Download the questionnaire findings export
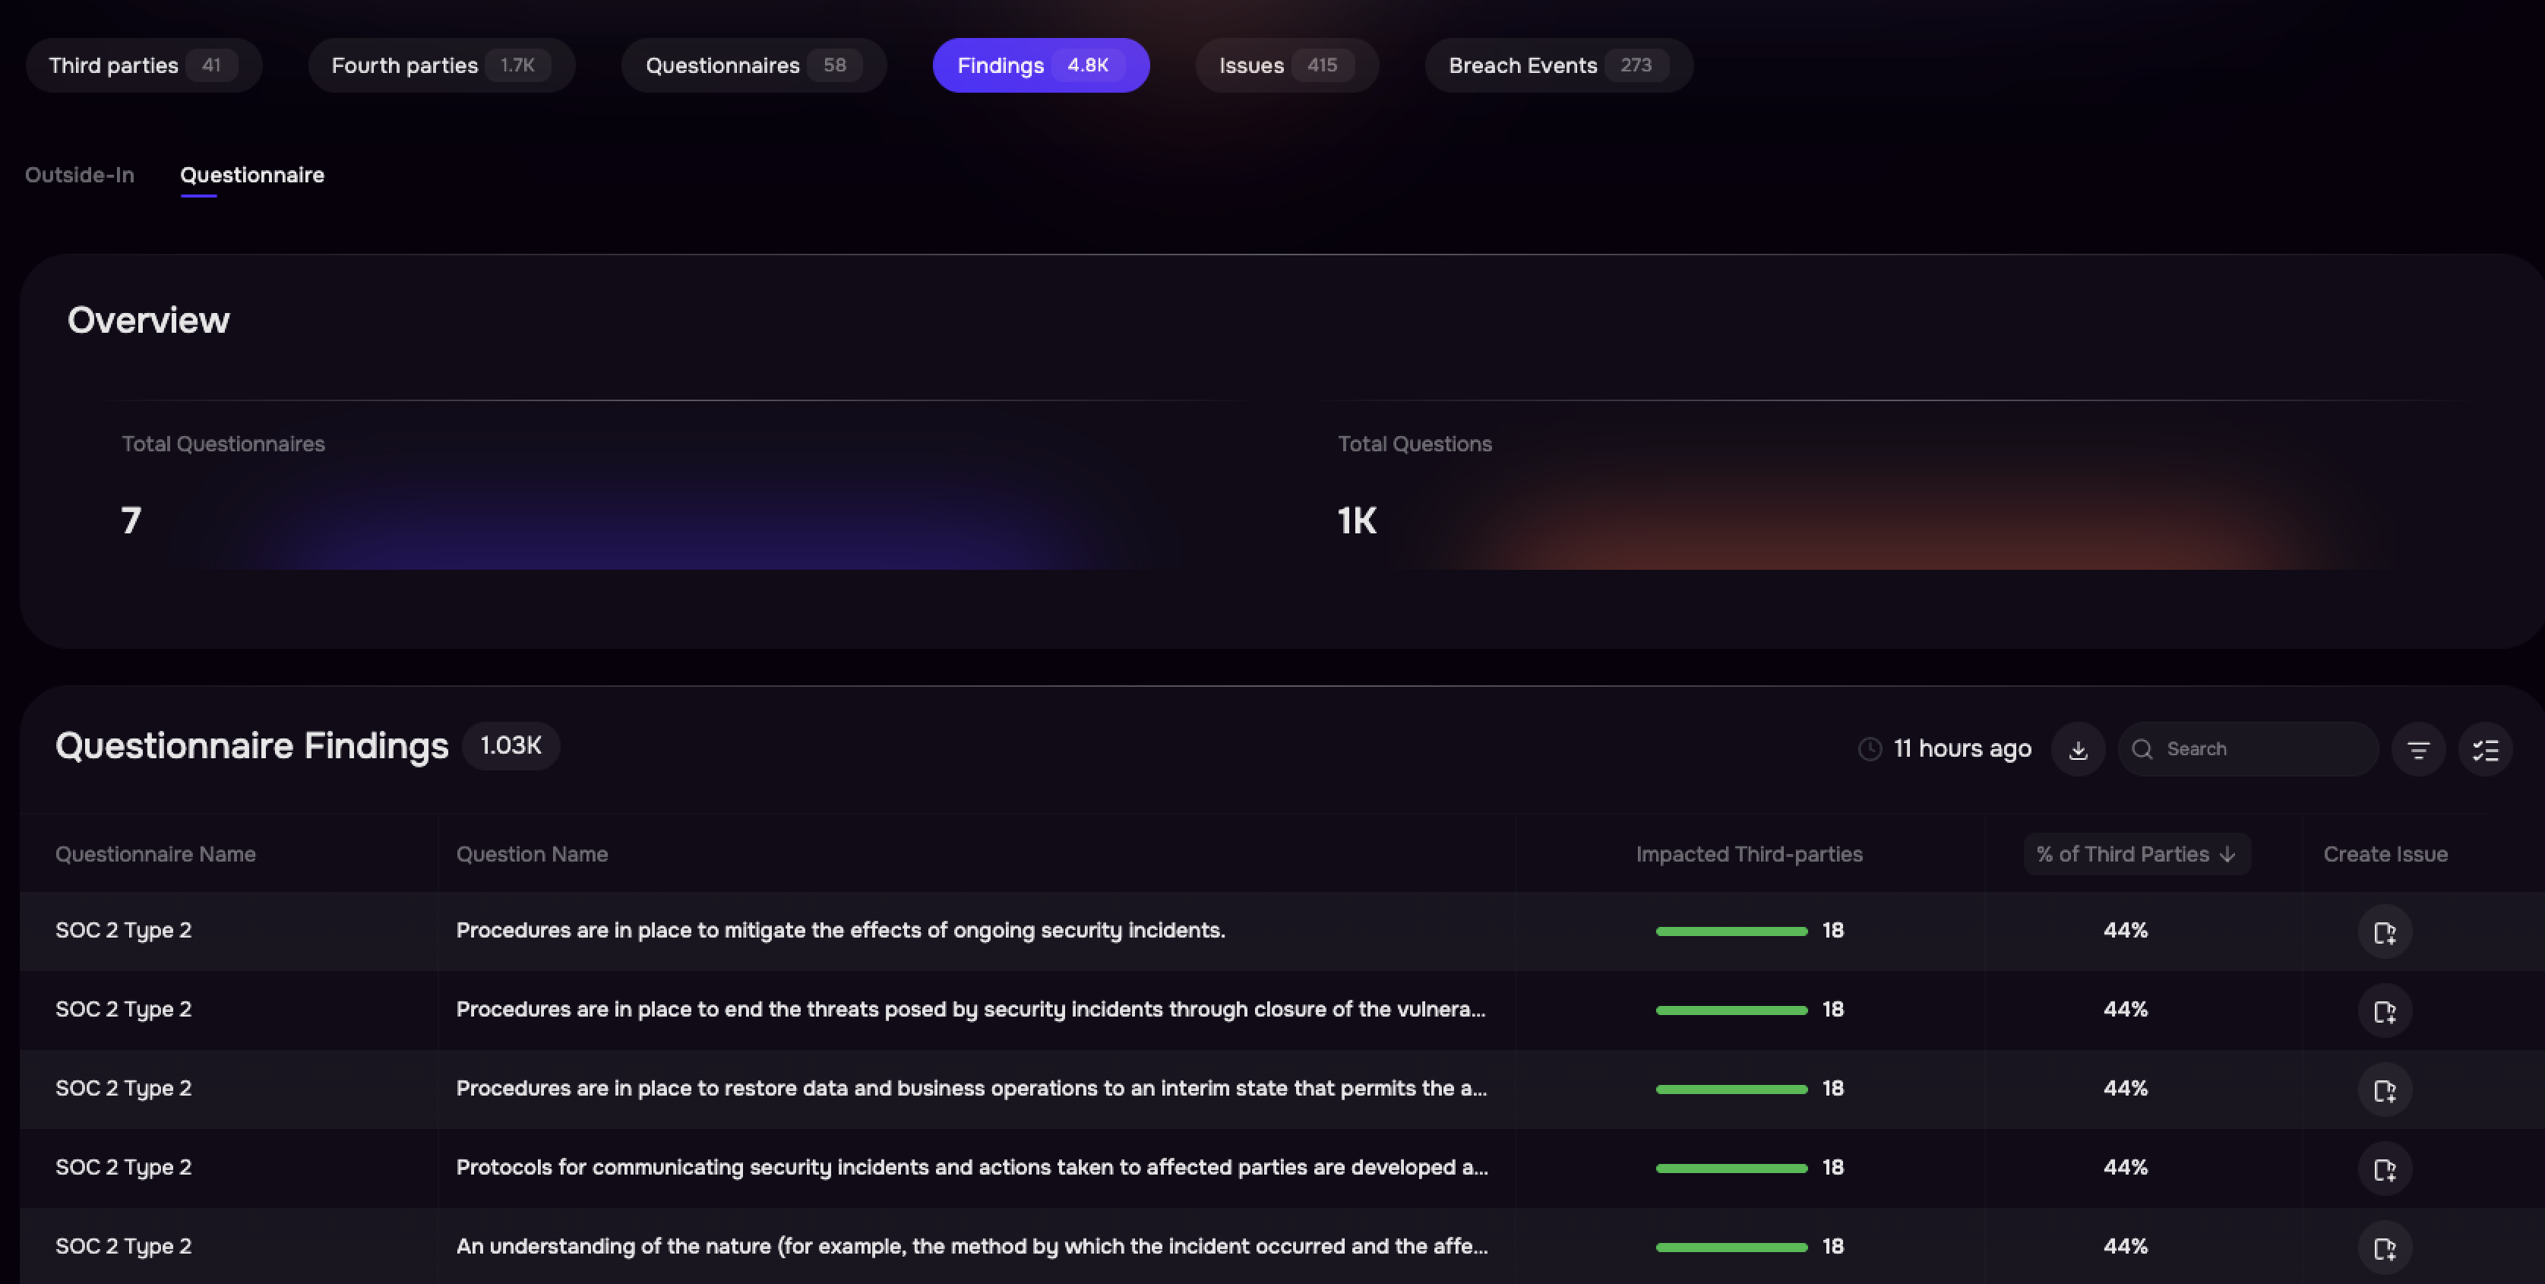2545x1284 pixels. click(2078, 750)
